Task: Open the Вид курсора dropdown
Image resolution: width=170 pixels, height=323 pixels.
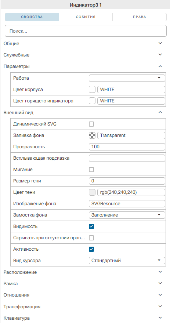Action: [x=127, y=261]
